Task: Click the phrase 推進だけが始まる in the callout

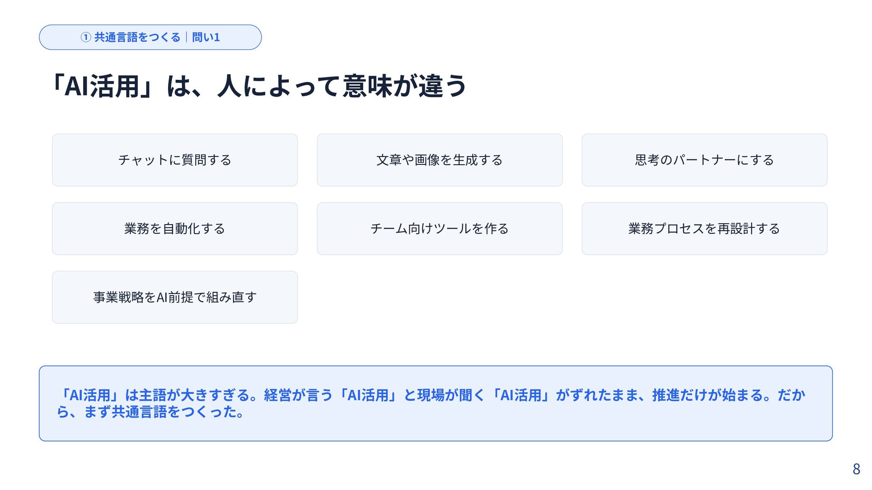Action: pos(708,395)
